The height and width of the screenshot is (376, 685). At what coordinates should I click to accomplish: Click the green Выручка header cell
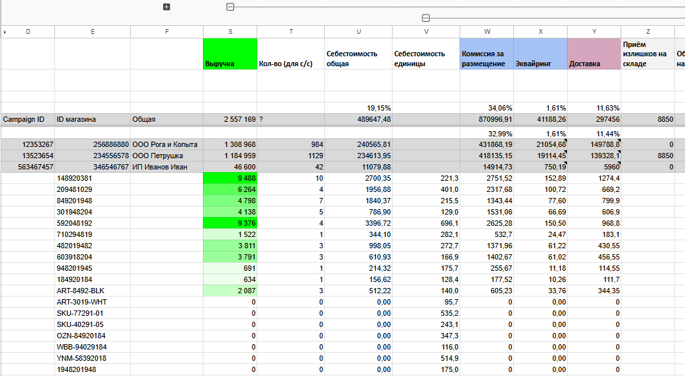point(230,54)
